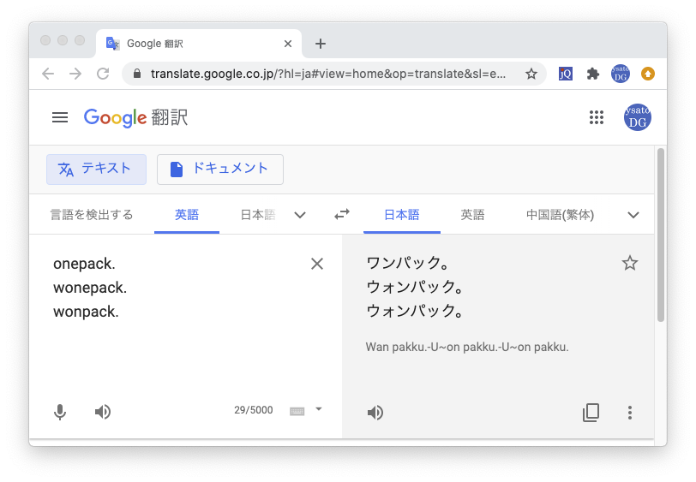Listen to source text speaker icon
The image size is (696, 482).
point(103,412)
